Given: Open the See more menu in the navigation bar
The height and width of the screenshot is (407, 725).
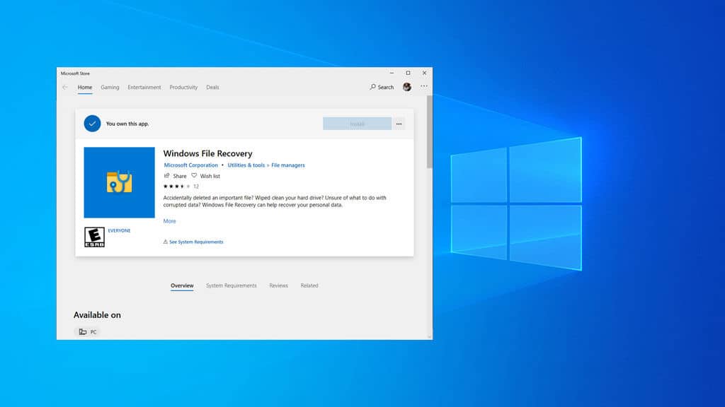Looking at the screenshot, I should click(424, 87).
